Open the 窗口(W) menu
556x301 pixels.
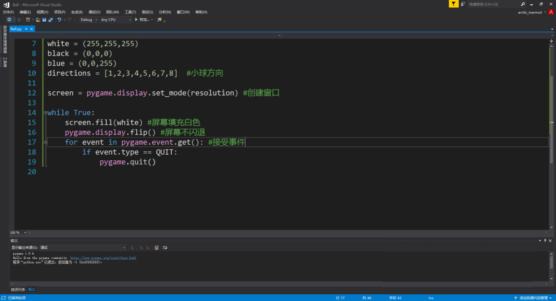tap(183, 12)
